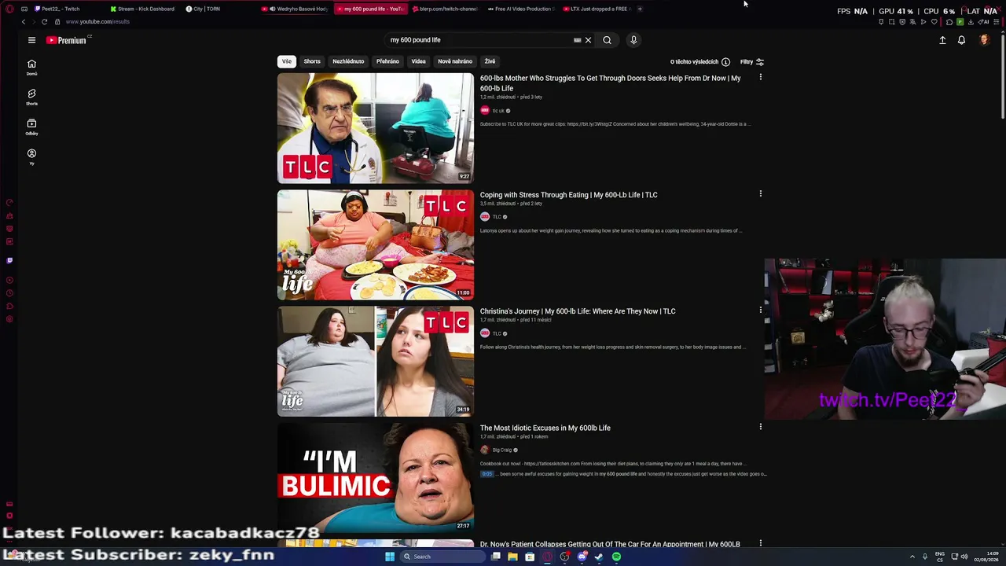Open Coping with Stress Through Eating video
Image resolution: width=1006 pixels, height=566 pixels.
pyautogui.click(x=568, y=194)
